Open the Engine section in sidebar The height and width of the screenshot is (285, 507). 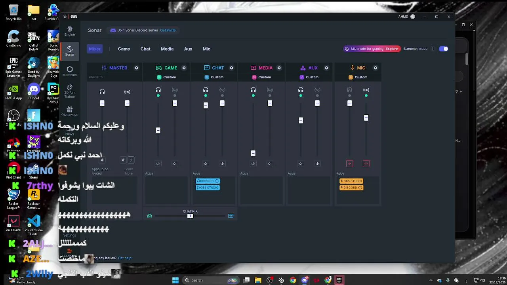(70, 31)
